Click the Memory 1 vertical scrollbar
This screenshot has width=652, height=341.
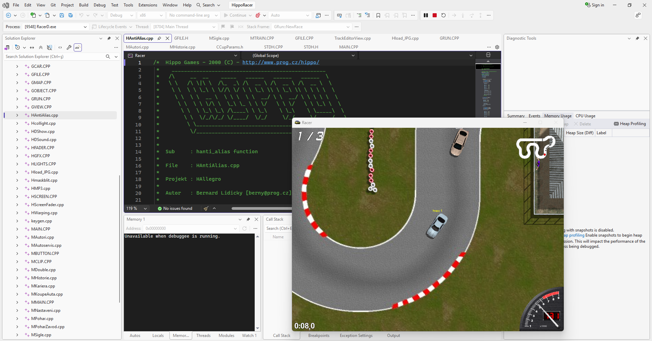[257, 282]
